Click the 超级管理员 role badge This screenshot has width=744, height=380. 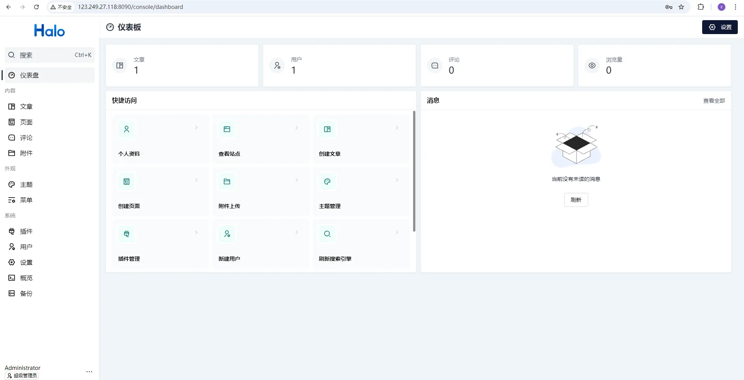[x=22, y=375]
